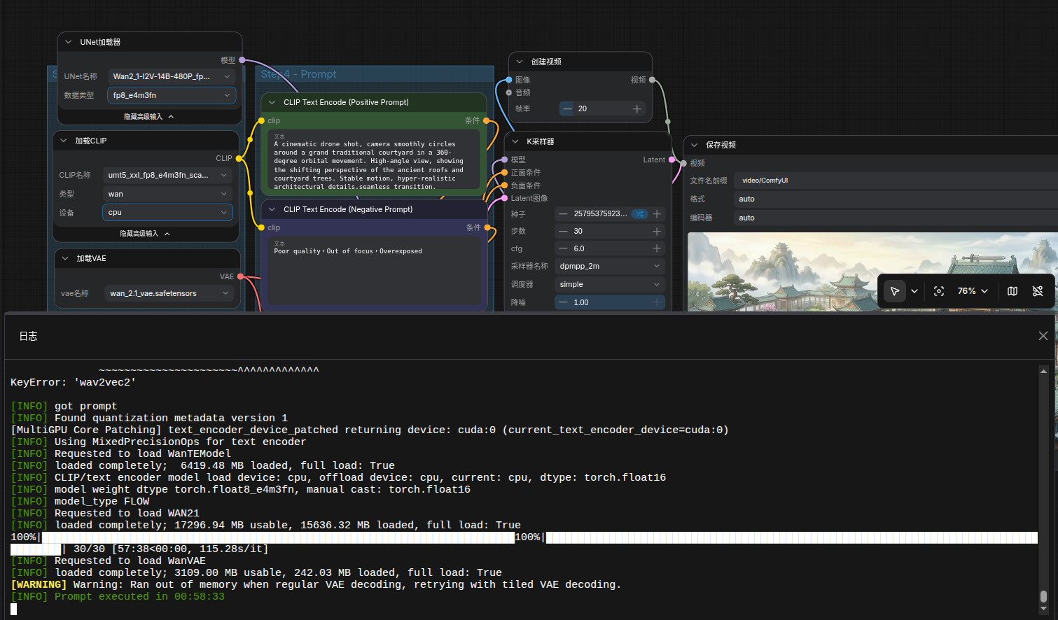Open the 类型 wan dropdown
The height and width of the screenshot is (620, 1058).
click(167, 194)
